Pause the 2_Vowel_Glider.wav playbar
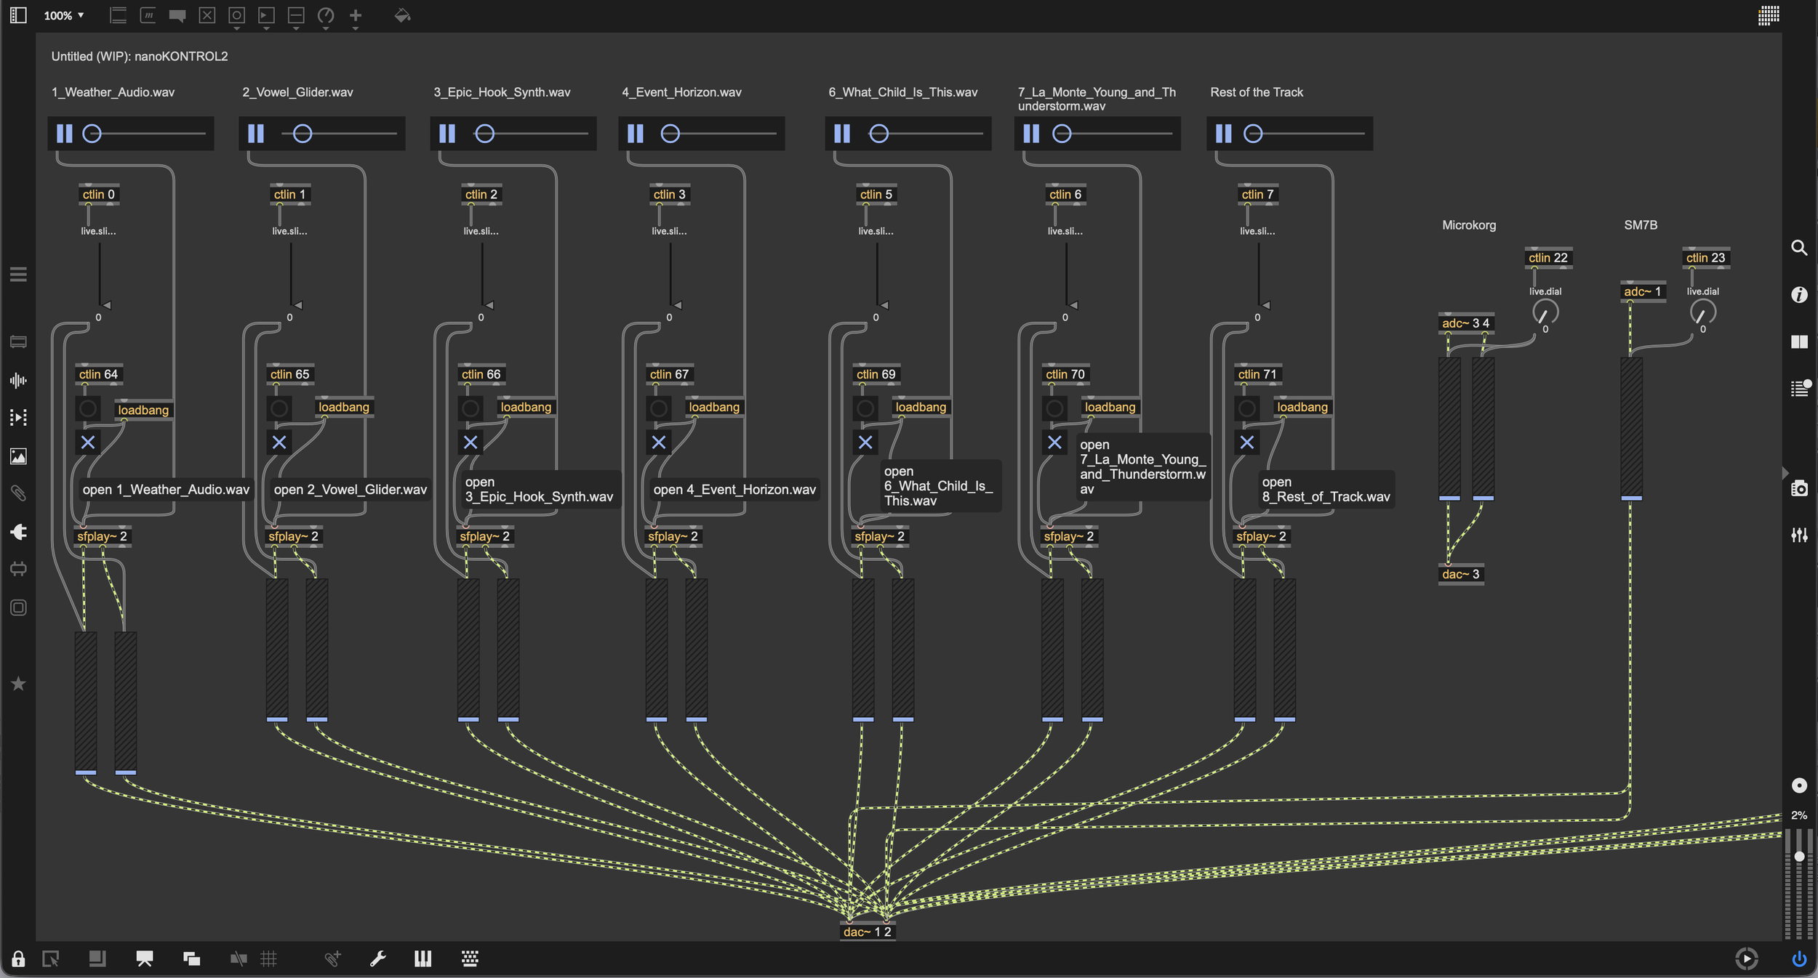This screenshot has width=1818, height=978. (x=256, y=134)
